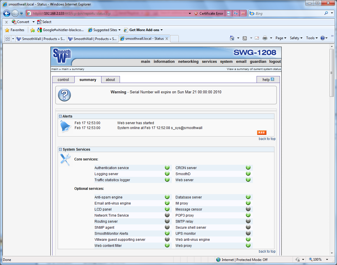Image resolution: width=337 pixels, height=265 pixels.
Task: Open the zoom level 100% dropdown
Action: click(x=327, y=260)
